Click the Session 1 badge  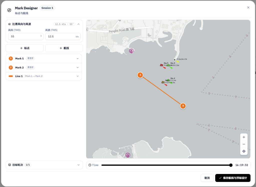pyautogui.click(x=47, y=8)
